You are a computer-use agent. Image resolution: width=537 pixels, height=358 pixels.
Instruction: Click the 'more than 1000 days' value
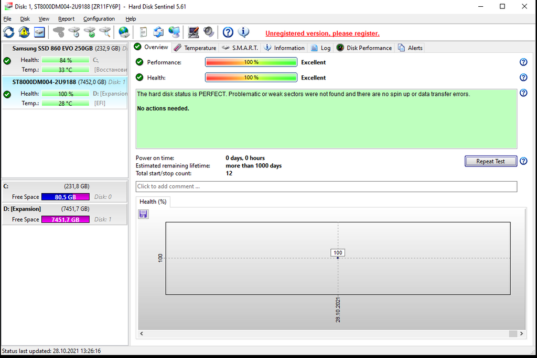pyautogui.click(x=253, y=166)
